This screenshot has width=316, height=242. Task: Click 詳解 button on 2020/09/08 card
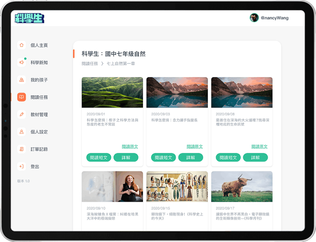tap(255, 157)
